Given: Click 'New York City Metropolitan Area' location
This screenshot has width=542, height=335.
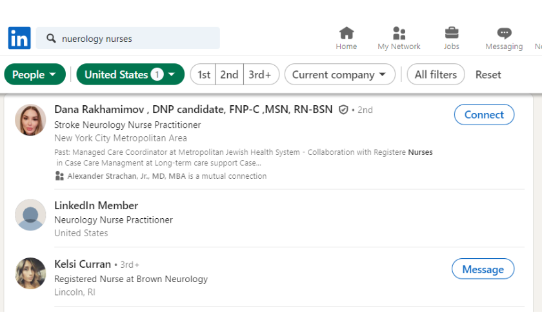Looking at the screenshot, I should (x=121, y=138).
